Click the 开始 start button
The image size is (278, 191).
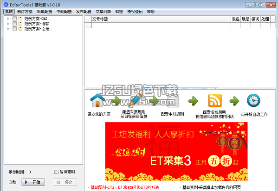[33, 182]
